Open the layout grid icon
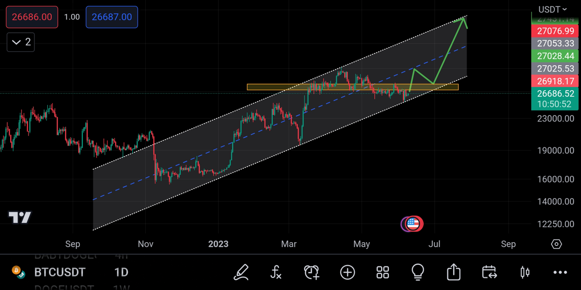 (x=383, y=273)
